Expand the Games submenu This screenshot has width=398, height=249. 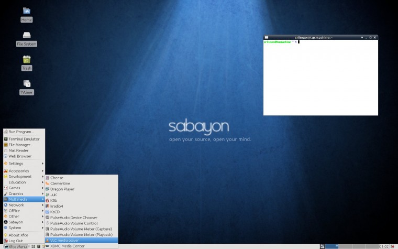coord(24,188)
